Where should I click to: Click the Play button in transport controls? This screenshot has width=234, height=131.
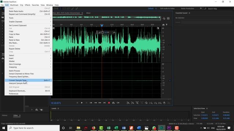coord(82,103)
